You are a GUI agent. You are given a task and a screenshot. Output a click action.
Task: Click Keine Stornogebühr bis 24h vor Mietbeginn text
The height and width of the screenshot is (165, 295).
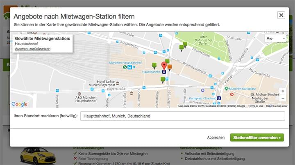[113, 154]
